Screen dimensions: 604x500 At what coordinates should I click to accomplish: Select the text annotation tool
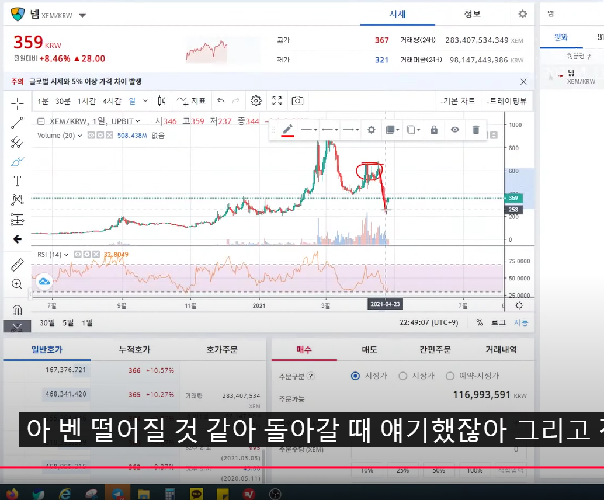click(x=17, y=180)
